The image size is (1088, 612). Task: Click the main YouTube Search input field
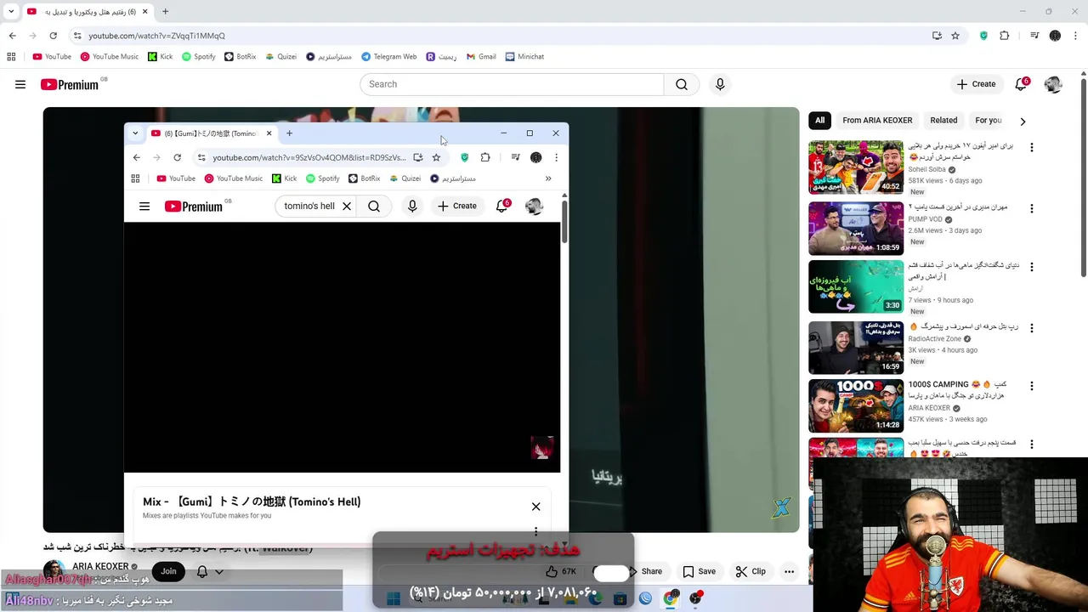coord(512,84)
